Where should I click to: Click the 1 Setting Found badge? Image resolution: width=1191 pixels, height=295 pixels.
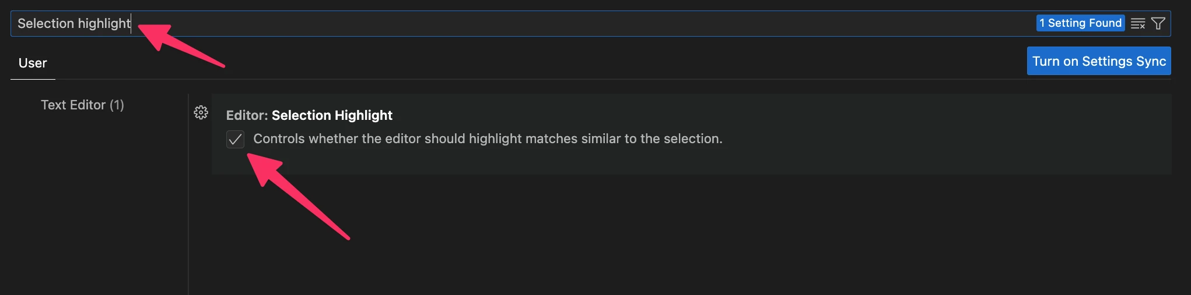coord(1080,23)
